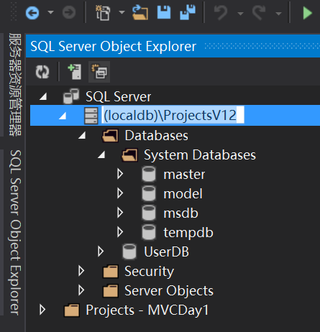The height and width of the screenshot is (332, 320).
Task: Select the Databases tree label
Action: (x=157, y=136)
